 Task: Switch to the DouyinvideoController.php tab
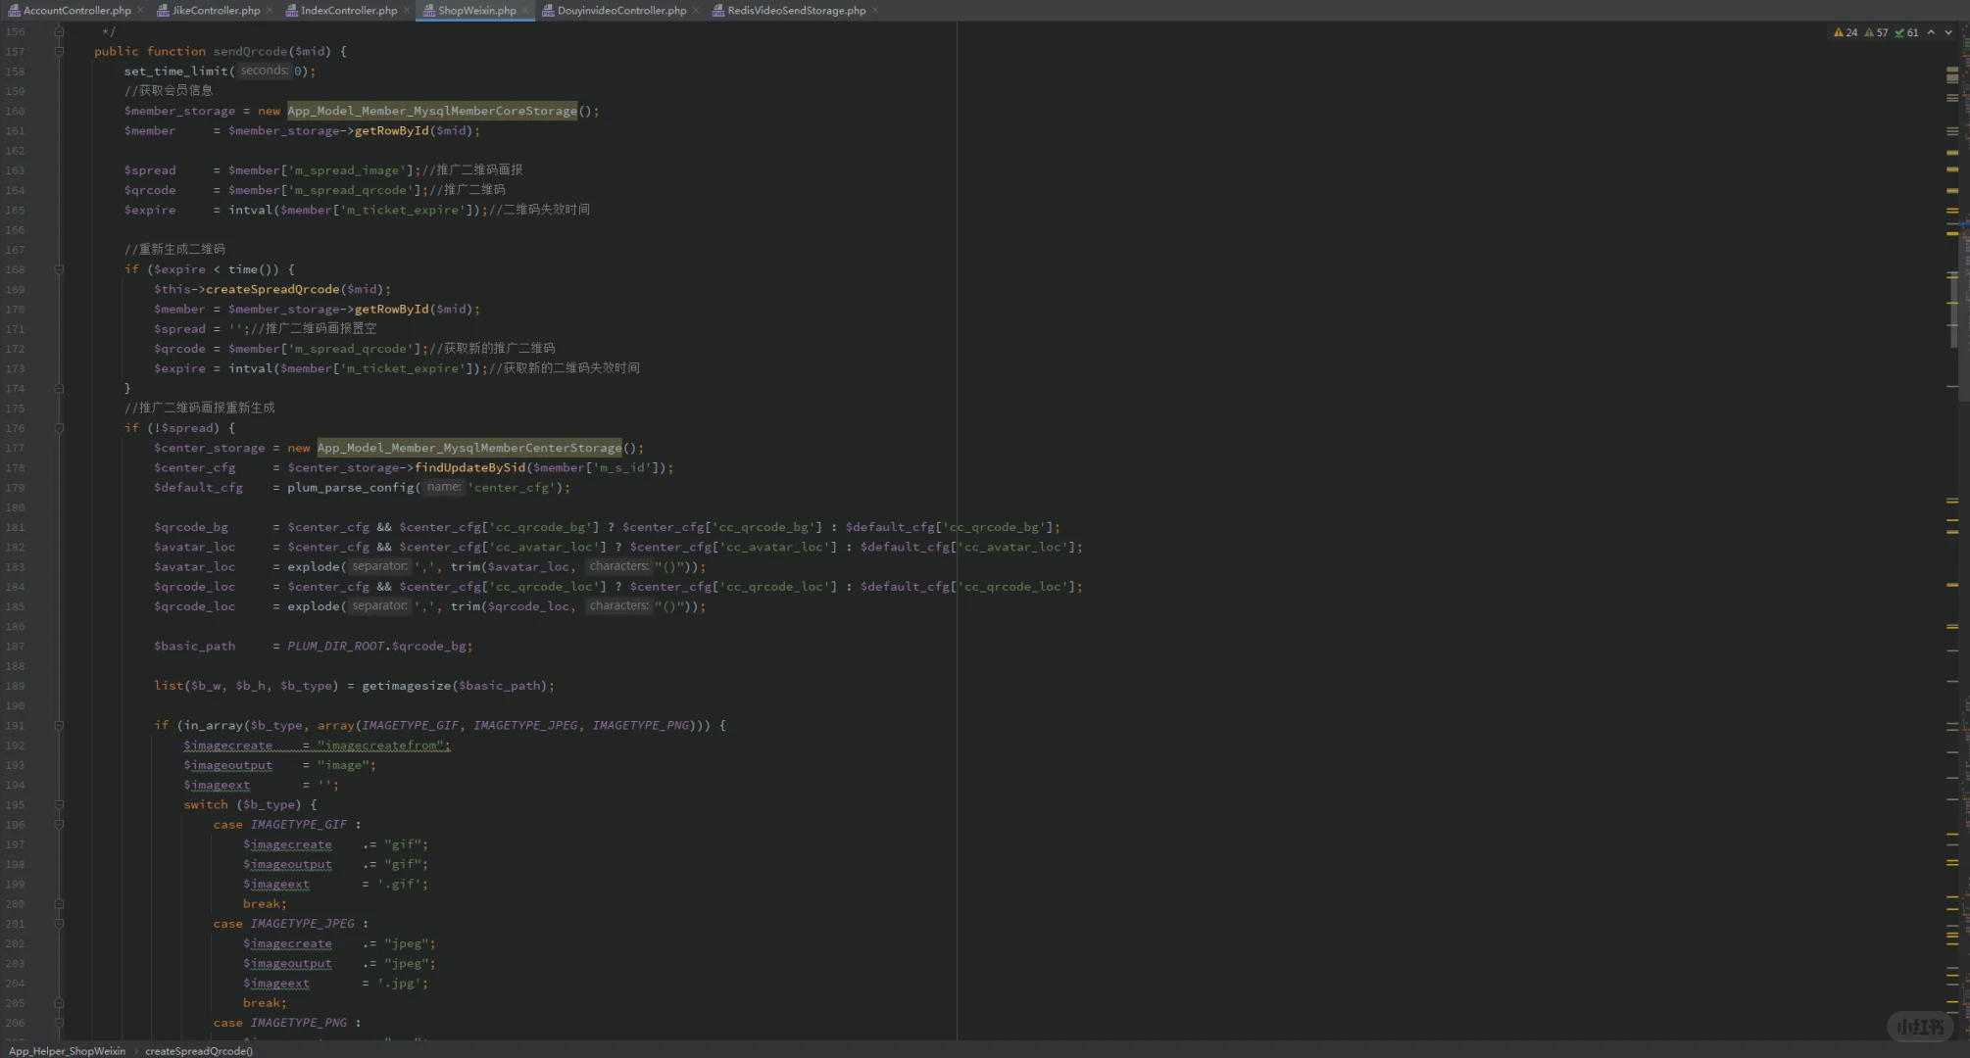(620, 10)
